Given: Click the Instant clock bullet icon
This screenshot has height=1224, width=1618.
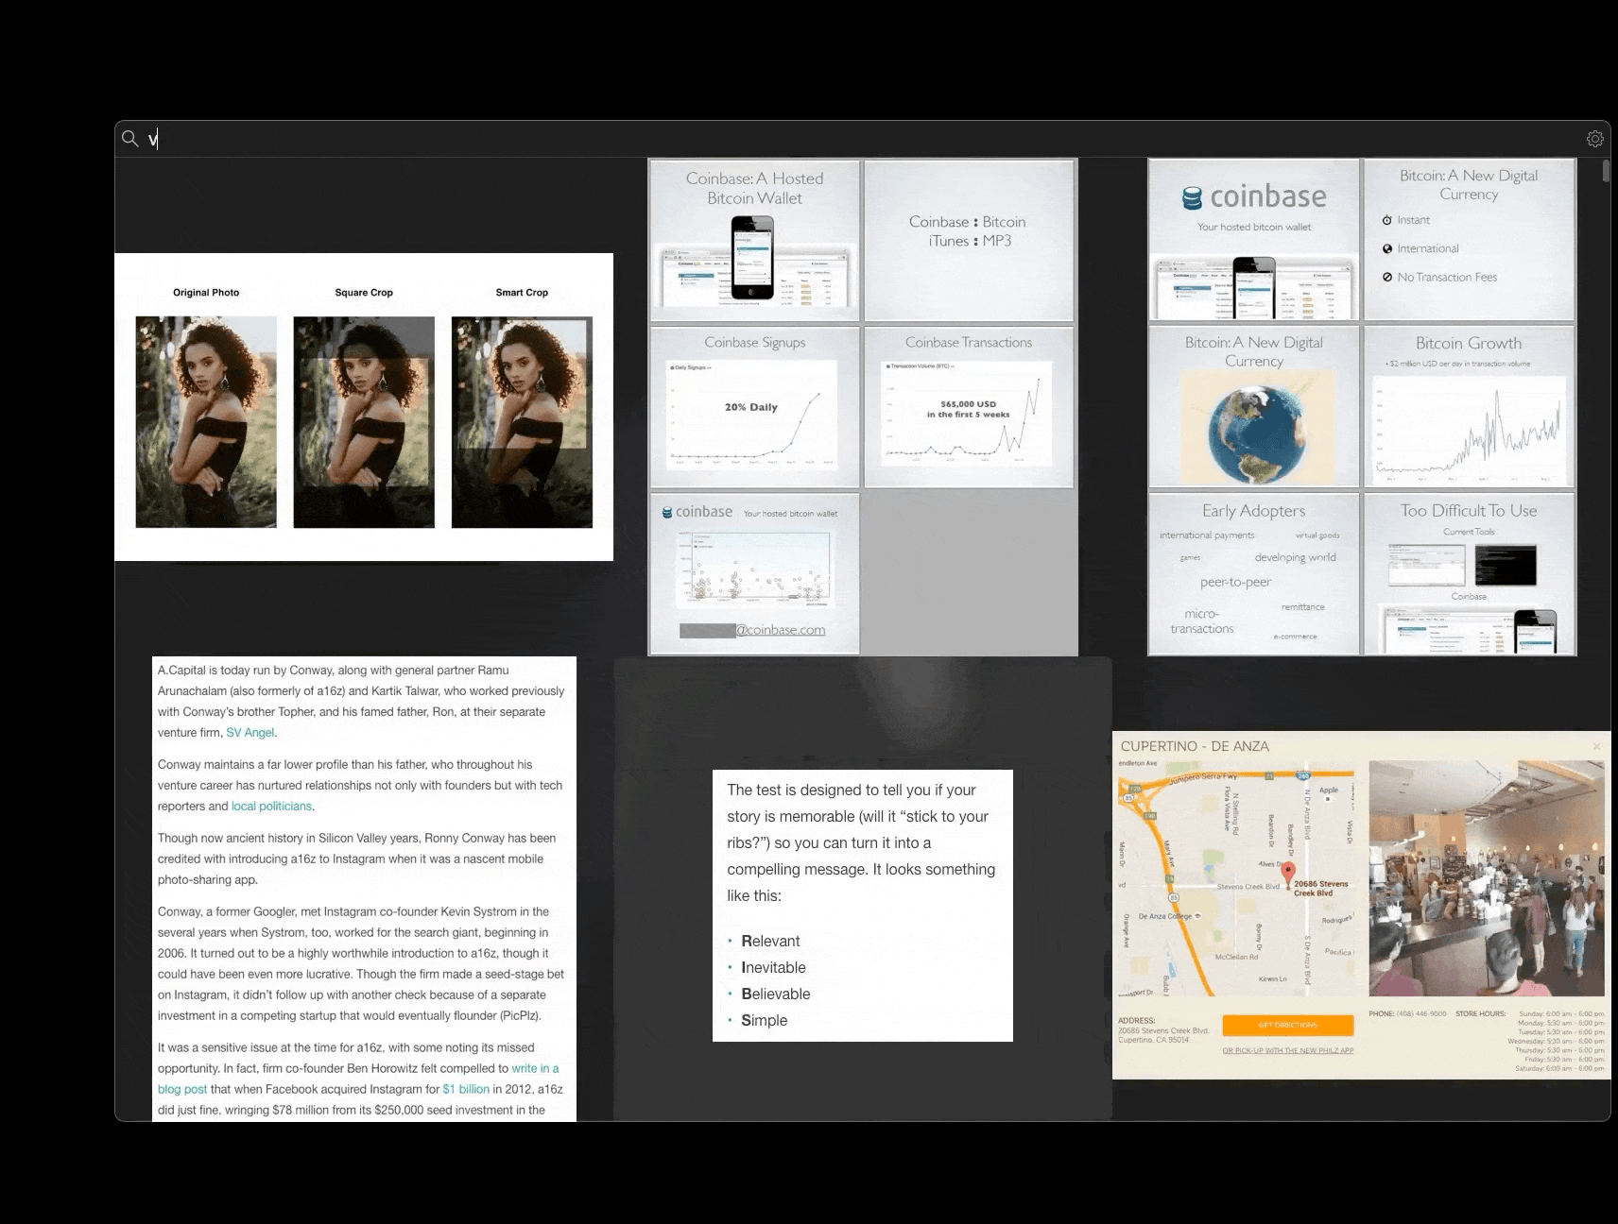Looking at the screenshot, I should pos(1386,220).
